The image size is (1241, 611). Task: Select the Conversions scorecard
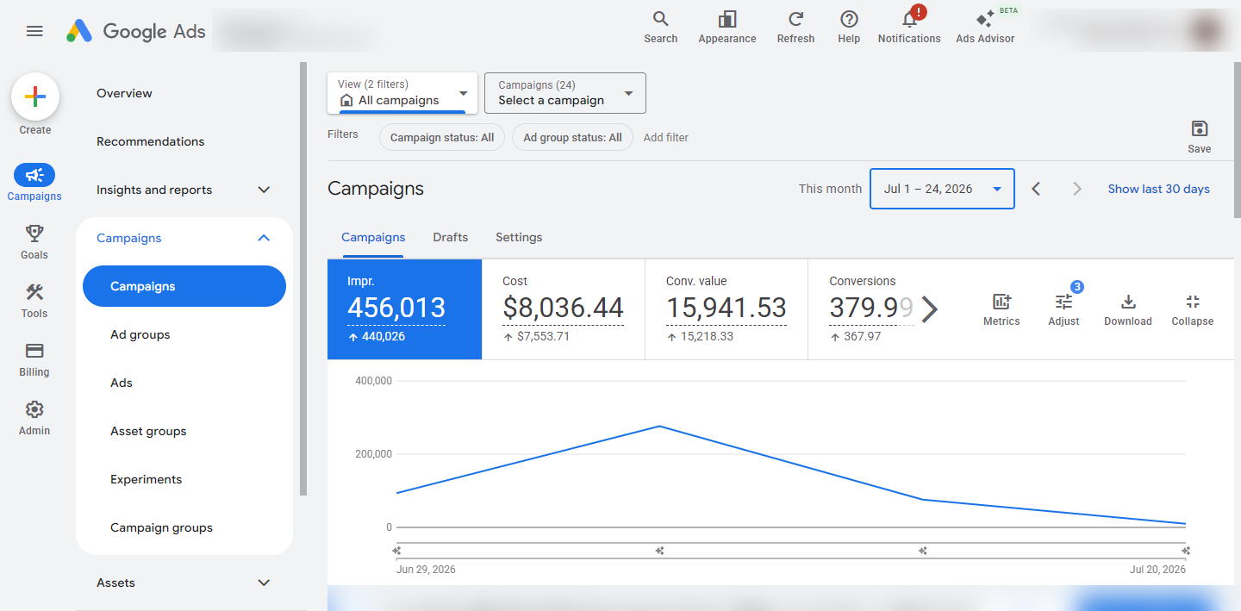[x=872, y=309]
